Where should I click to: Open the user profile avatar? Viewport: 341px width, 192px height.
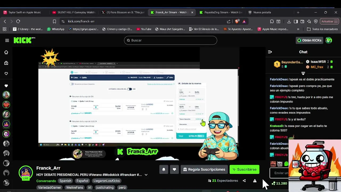[x=329, y=40]
